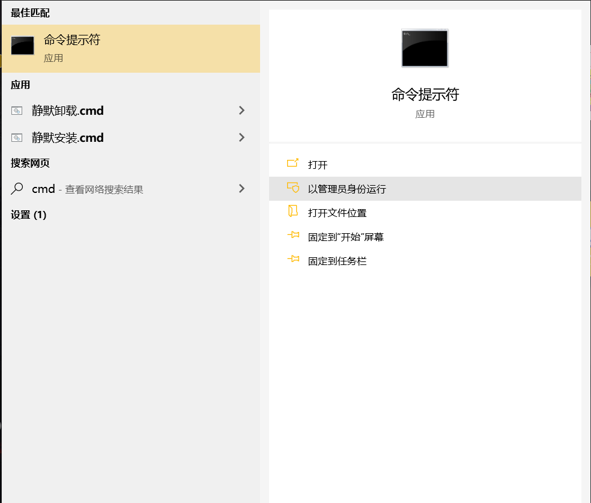Click the pin icon for 固定到任务栏
The height and width of the screenshot is (503, 591).
point(293,259)
